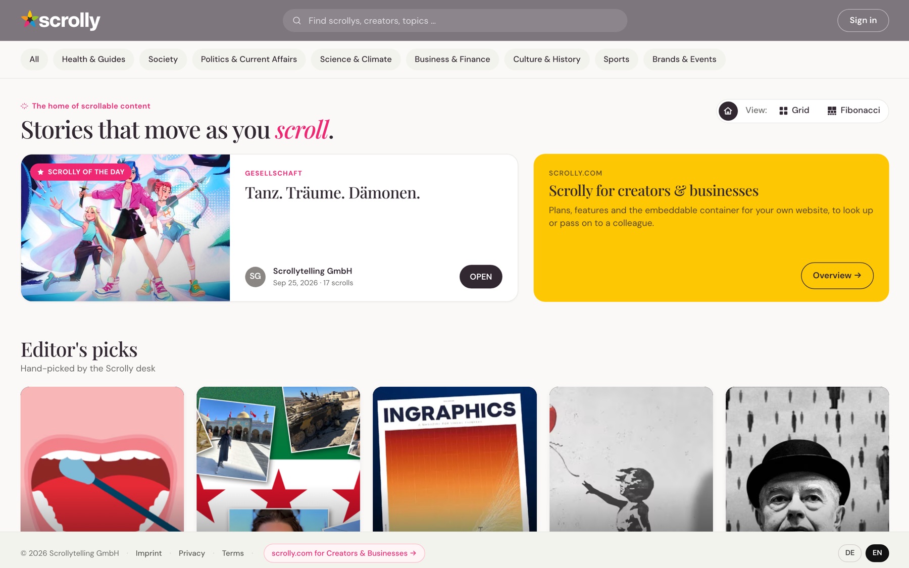Select the All category tab
The image size is (909, 568).
pos(34,59)
